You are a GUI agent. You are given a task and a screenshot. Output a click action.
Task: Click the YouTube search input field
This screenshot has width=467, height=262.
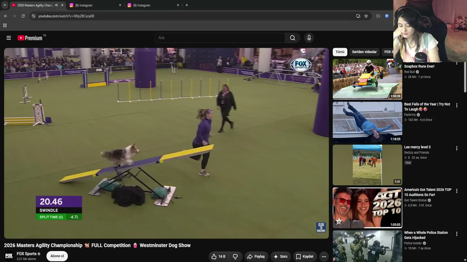click(x=220, y=38)
